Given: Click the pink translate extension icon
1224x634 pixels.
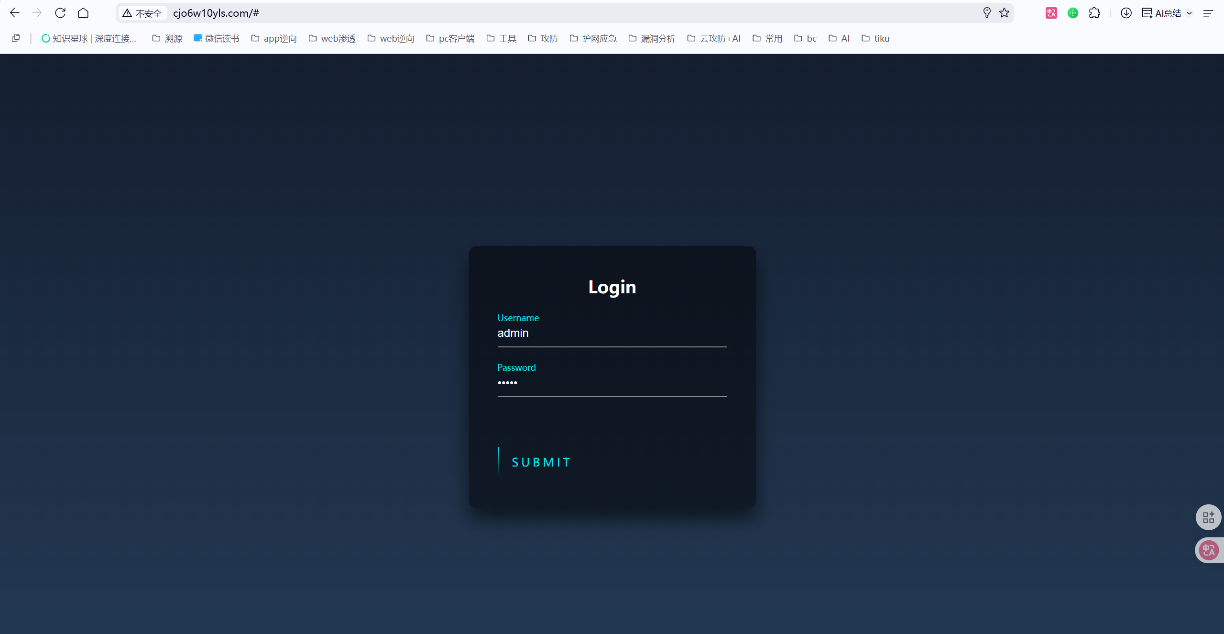Looking at the screenshot, I should [1051, 13].
